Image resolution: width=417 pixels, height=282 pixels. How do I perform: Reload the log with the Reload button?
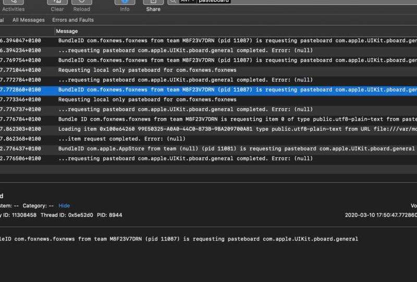82,5
